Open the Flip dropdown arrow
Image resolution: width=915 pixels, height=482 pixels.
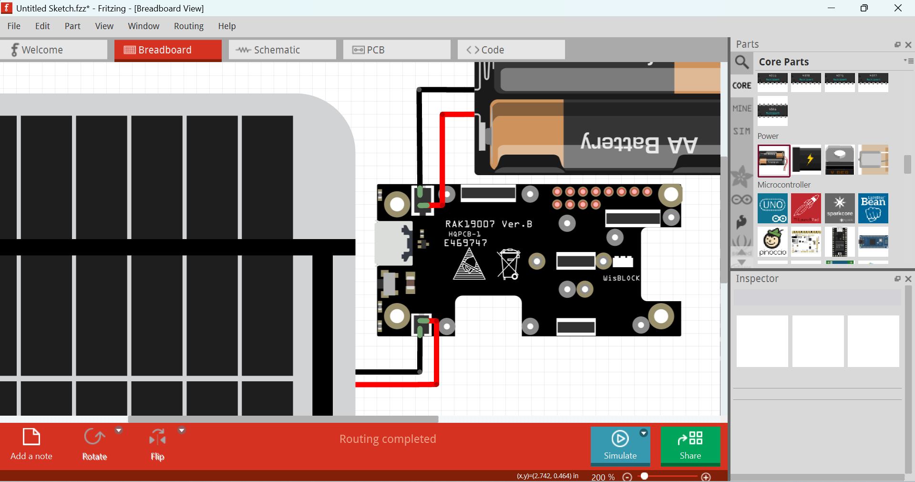(x=181, y=430)
